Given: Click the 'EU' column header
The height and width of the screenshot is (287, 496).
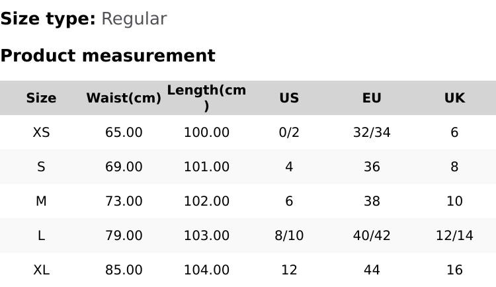Looking at the screenshot, I should coord(372,99).
